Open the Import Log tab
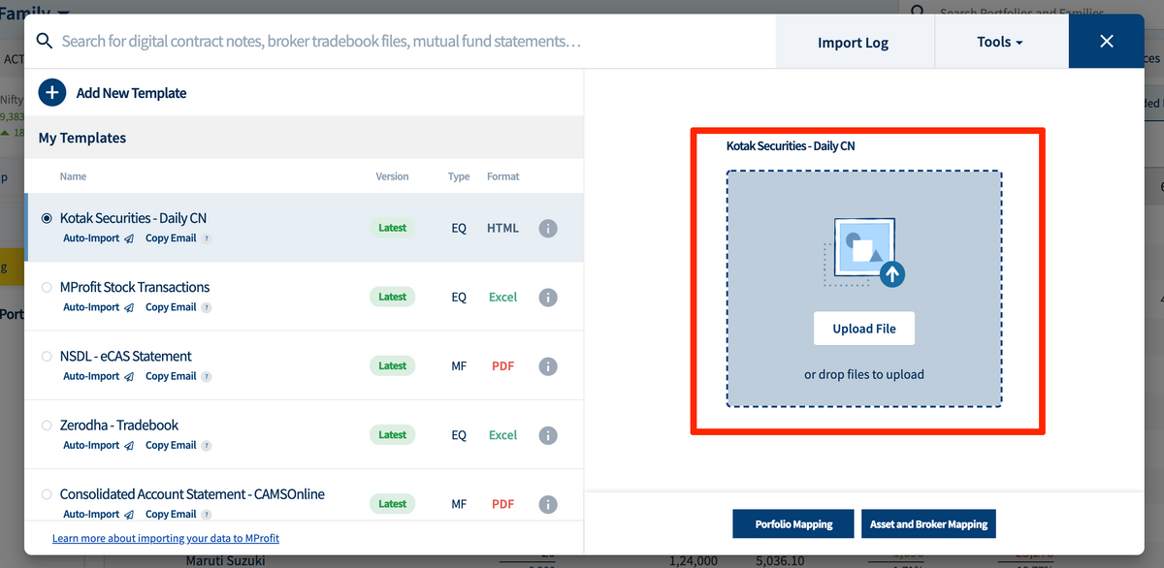Image resolution: width=1164 pixels, height=568 pixels. (x=854, y=42)
